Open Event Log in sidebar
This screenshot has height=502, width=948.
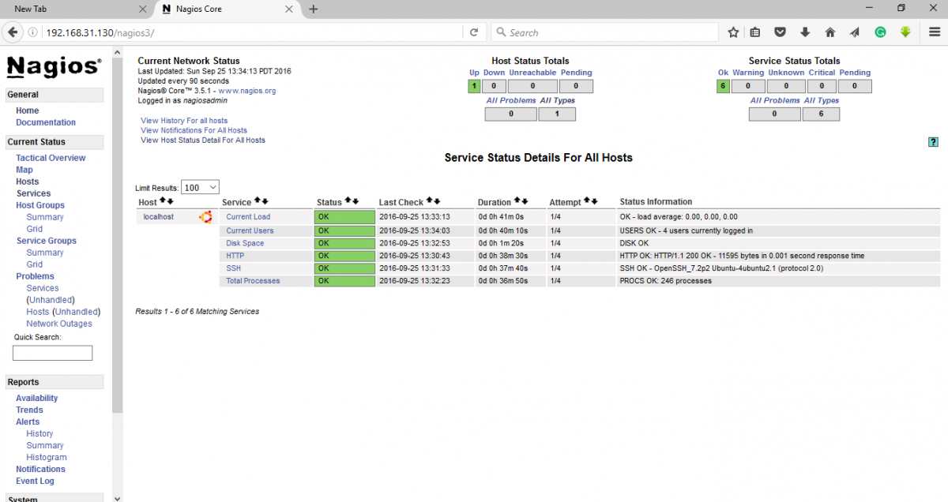(x=35, y=481)
